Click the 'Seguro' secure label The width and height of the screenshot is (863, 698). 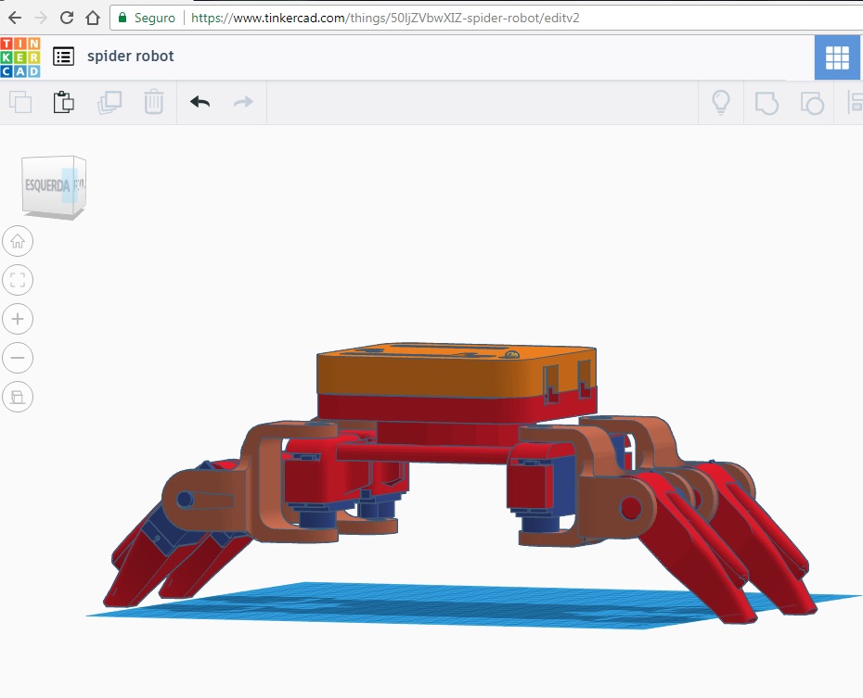(x=155, y=19)
